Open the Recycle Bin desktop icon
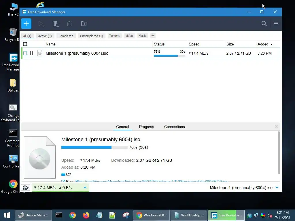 coord(12,35)
